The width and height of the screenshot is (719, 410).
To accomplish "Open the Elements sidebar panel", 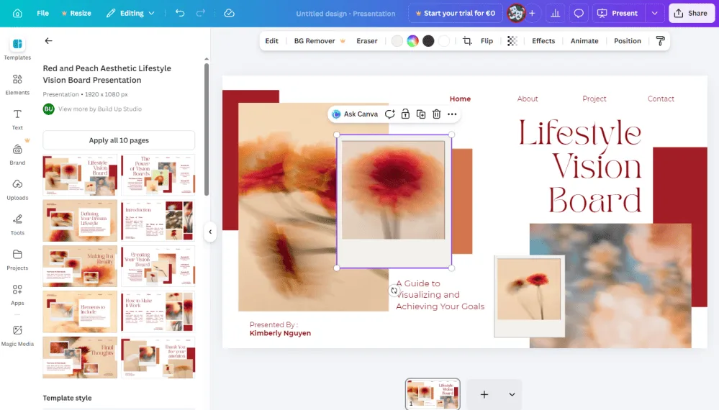I will click(17, 83).
